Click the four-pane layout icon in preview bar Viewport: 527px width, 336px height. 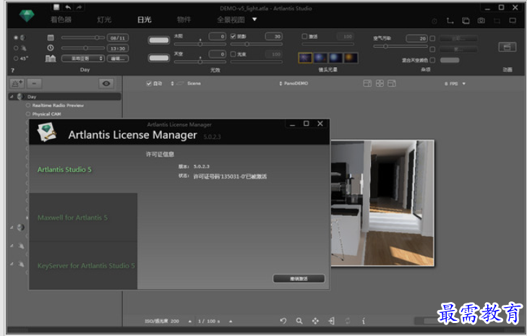380,83
